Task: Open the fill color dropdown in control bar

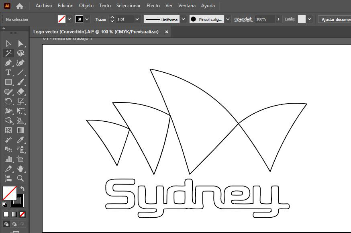Action: (x=69, y=19)
